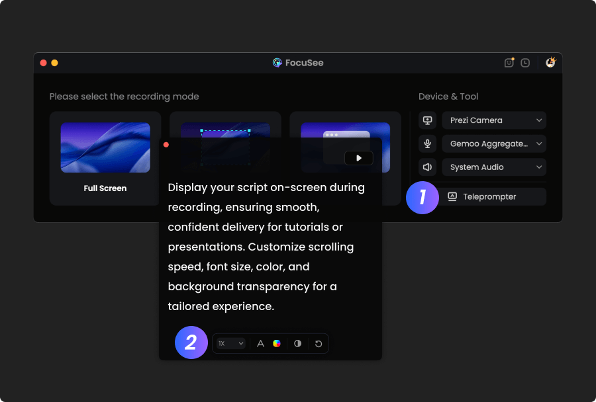Click the font size A icon
Screen dimensions: 596x402
pos(260,344)
